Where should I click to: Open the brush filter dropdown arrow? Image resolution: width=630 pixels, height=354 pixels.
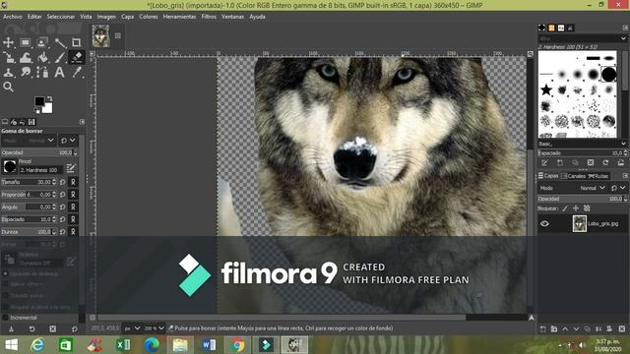[623, 38]
